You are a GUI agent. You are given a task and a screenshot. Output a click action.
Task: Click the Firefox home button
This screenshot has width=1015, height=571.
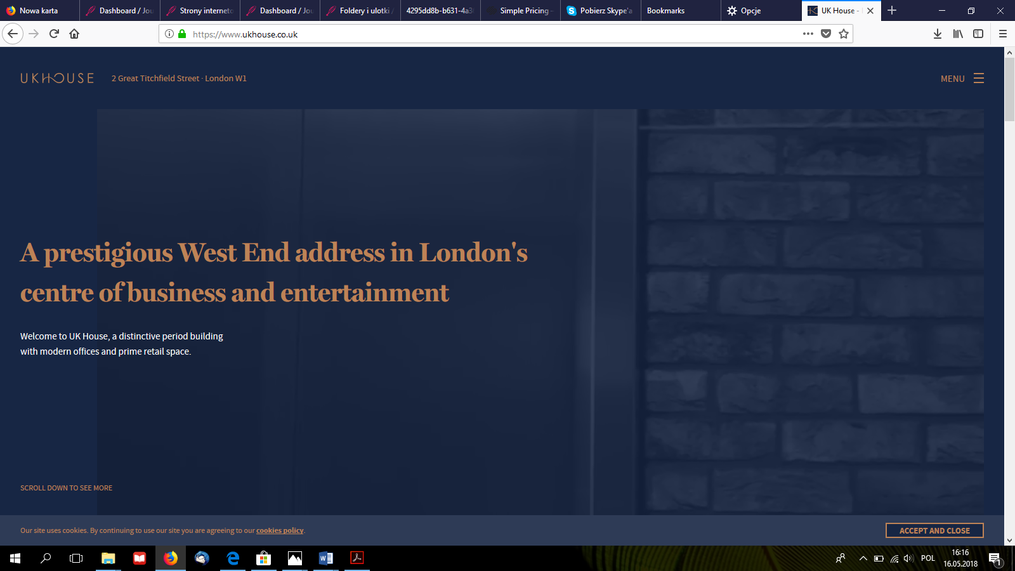(74, 34)
